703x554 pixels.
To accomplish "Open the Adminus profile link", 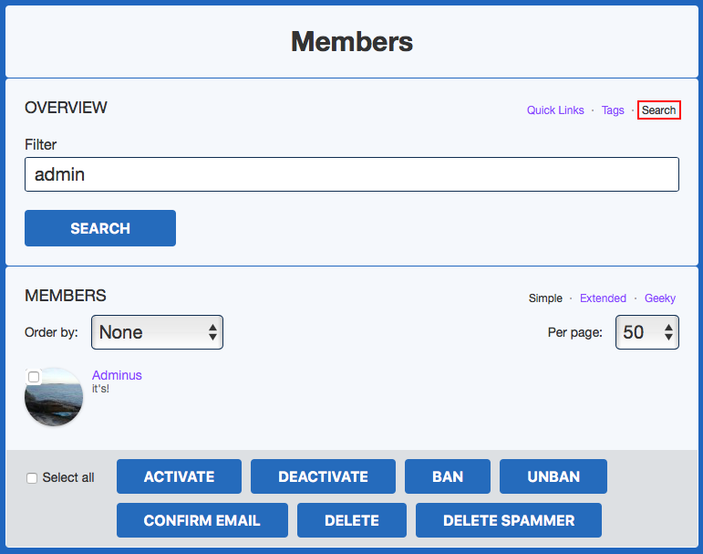I will [117, 375].
